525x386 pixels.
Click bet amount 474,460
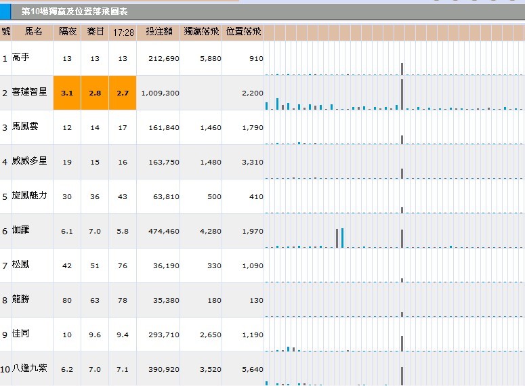[x=164, y=231]
